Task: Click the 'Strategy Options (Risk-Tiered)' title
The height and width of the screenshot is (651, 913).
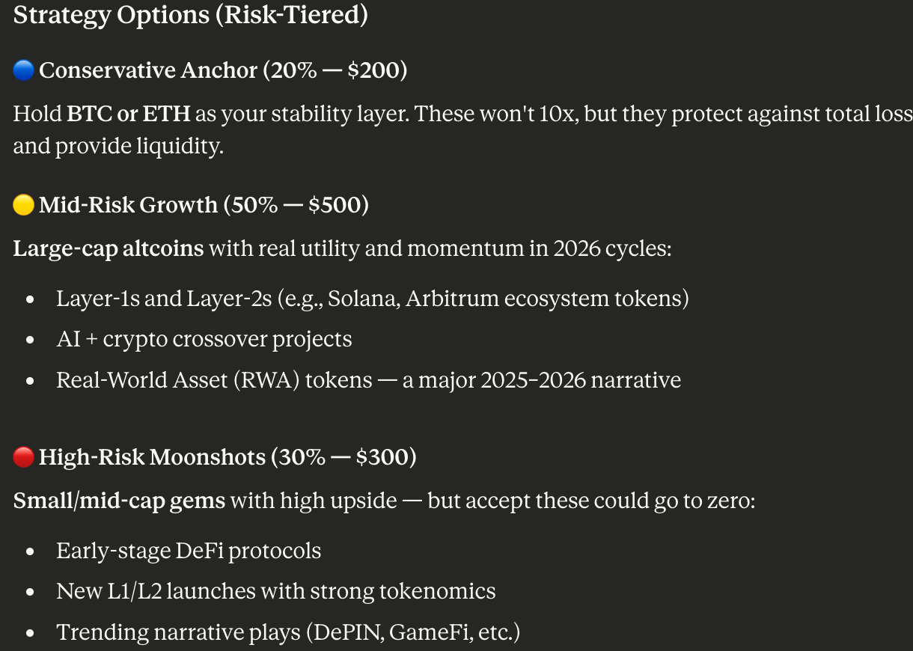Action: coord(191,16)
